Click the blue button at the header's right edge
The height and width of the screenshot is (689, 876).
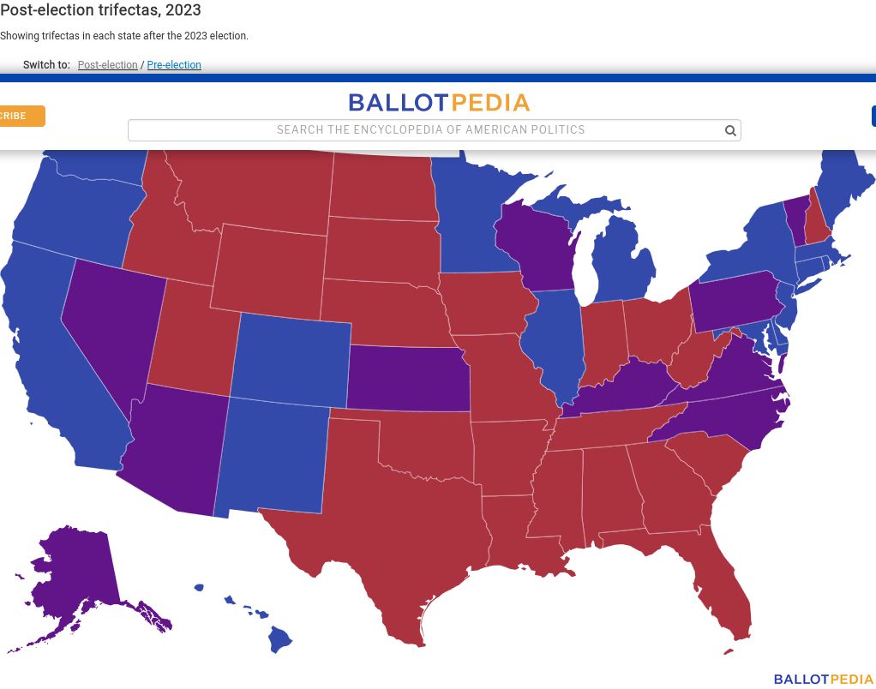pyautogui.click(x=873, y=116)
